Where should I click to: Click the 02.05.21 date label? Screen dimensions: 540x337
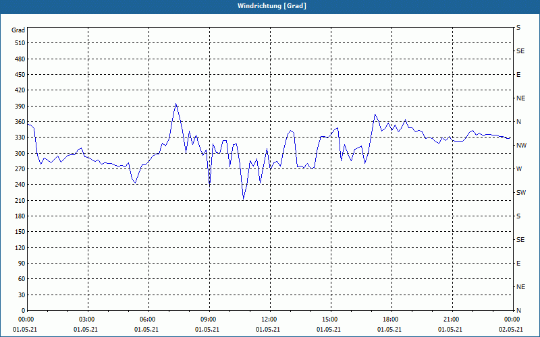(511, 330)
